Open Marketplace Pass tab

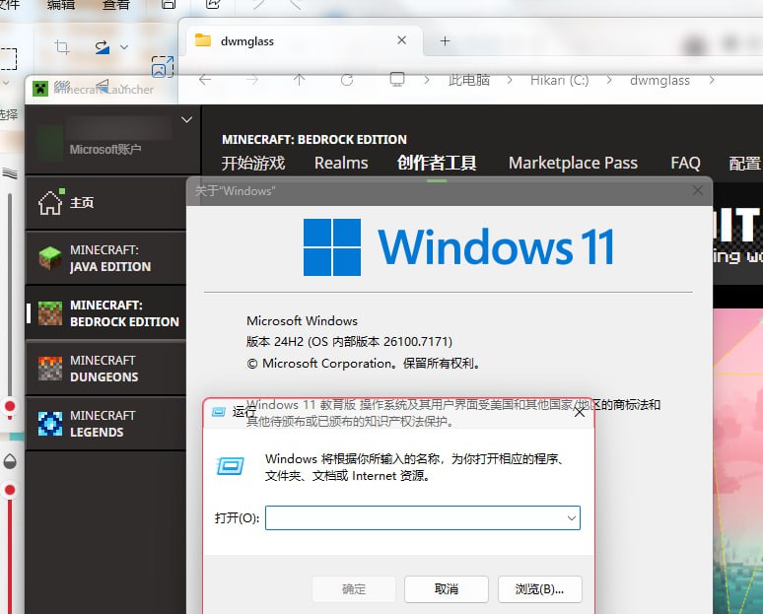[573, 163]
